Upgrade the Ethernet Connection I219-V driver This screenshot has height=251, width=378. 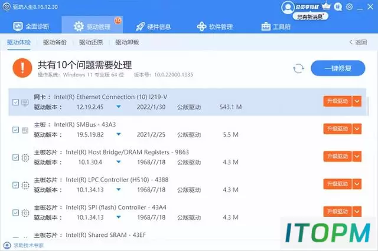click(337, 101)
